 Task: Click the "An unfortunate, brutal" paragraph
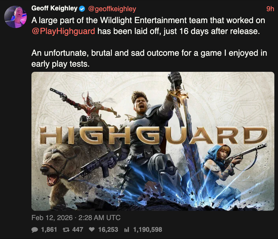[149, 58]
